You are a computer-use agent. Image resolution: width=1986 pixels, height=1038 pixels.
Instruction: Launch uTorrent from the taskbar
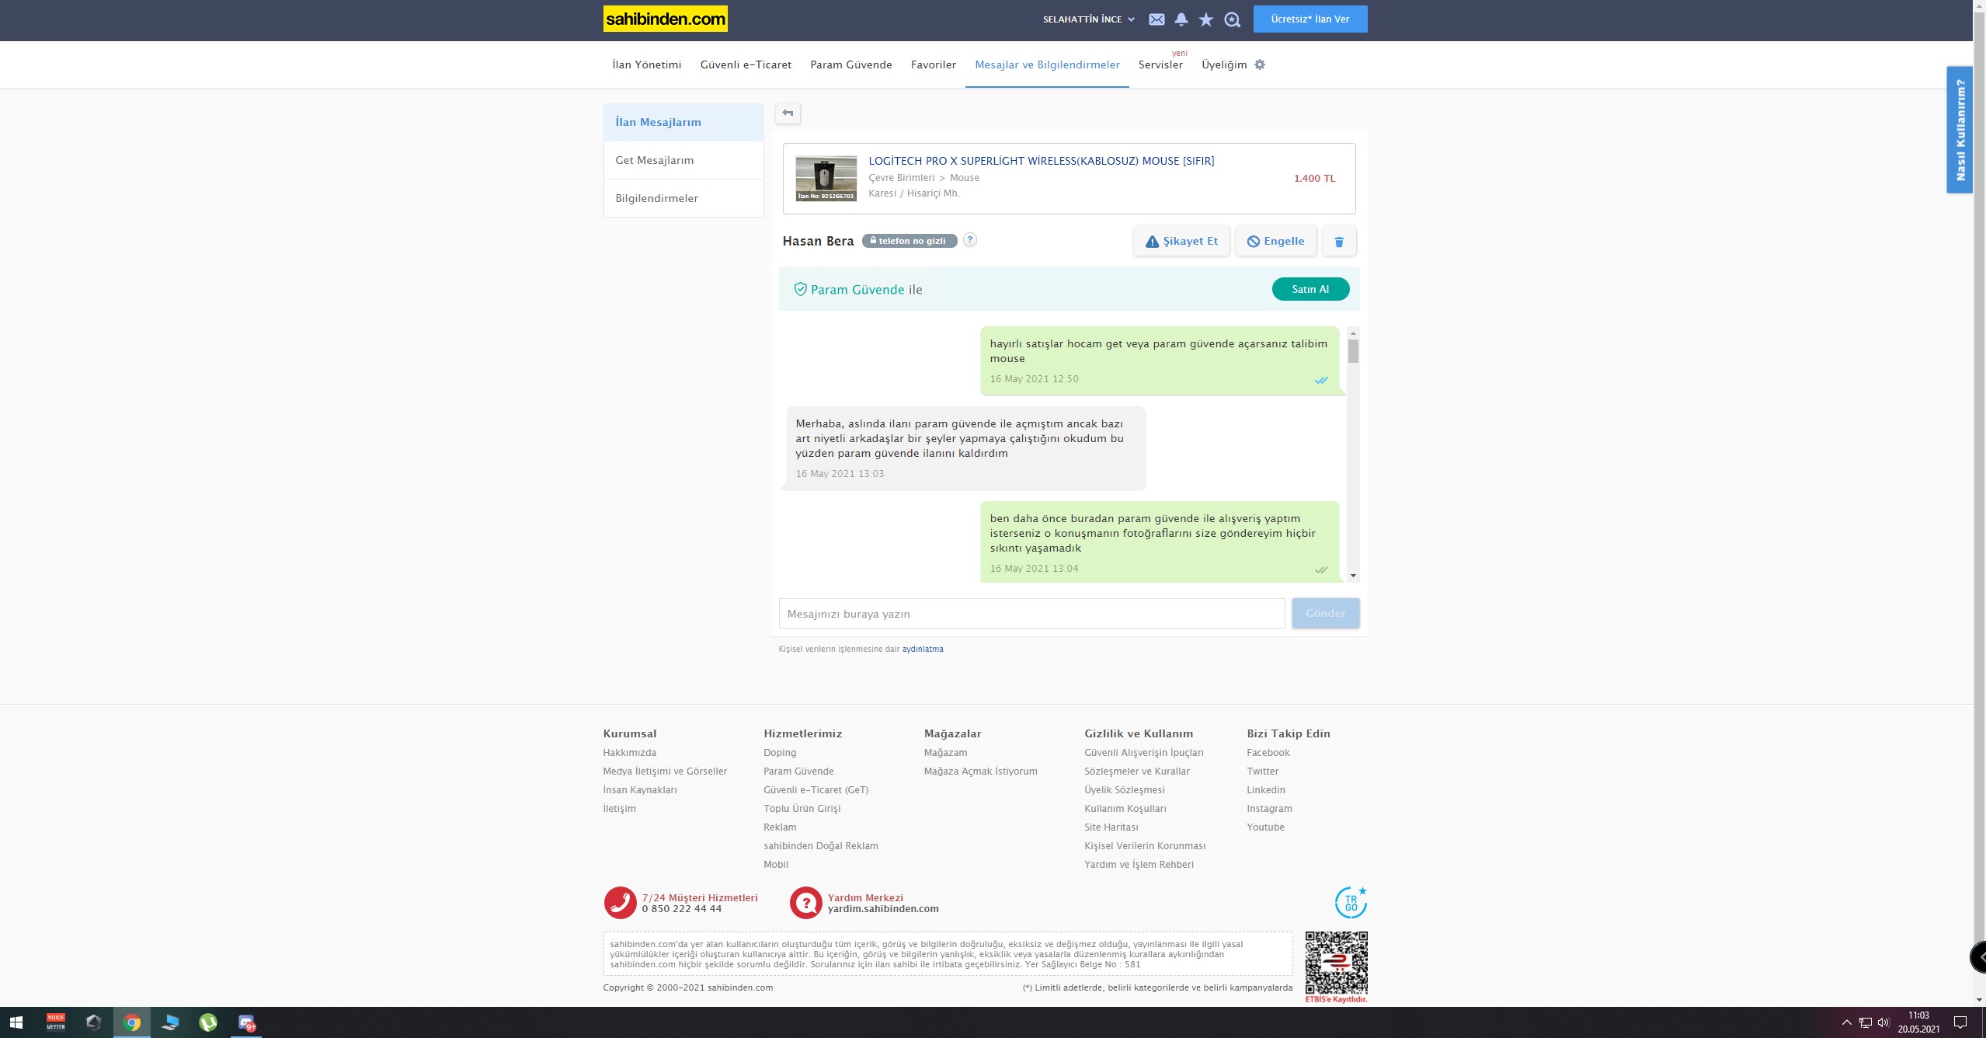click(x=208, y=1022)
